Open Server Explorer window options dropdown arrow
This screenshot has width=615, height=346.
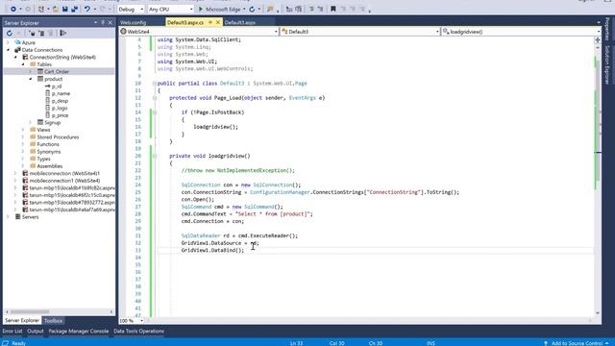[96, 23]
